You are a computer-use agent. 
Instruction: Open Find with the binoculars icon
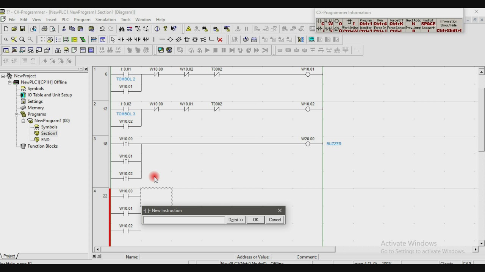[121, 29]
